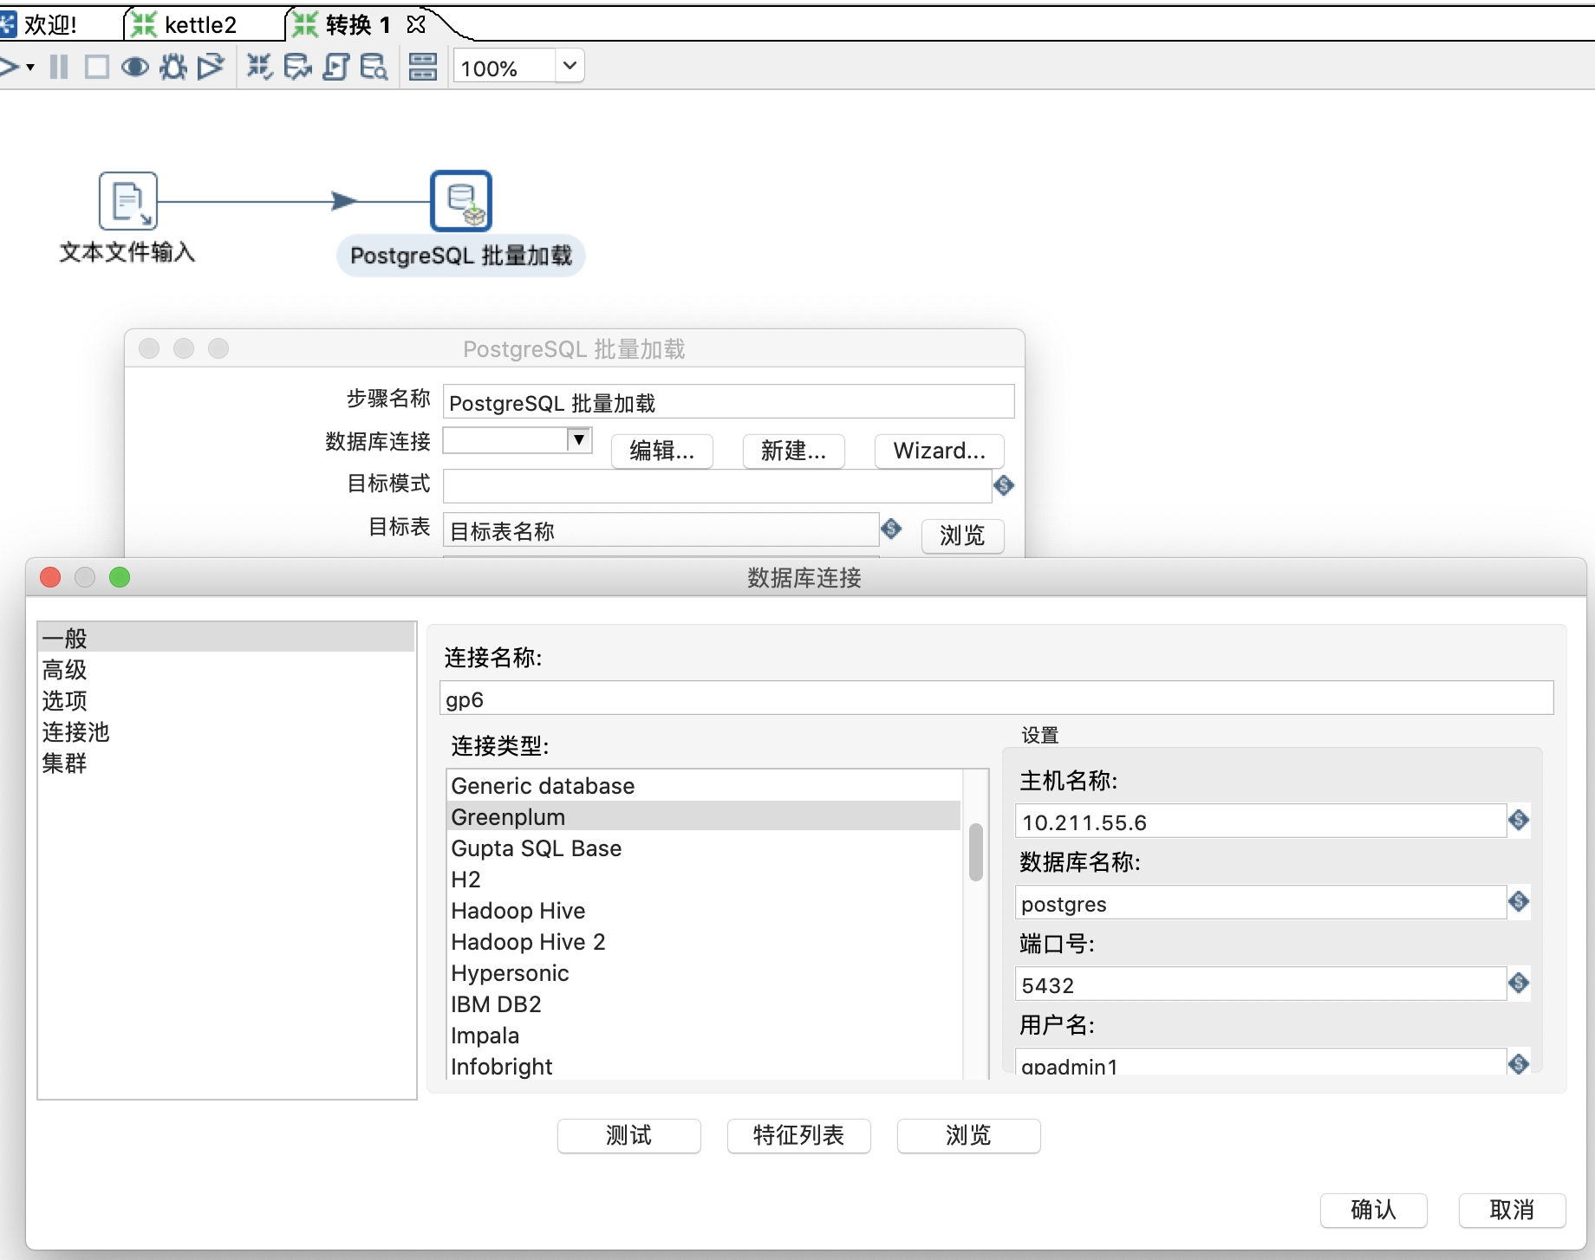Click the connection type list scrollbar
The image size is (1595, 1260).
[x=976, y=852]
